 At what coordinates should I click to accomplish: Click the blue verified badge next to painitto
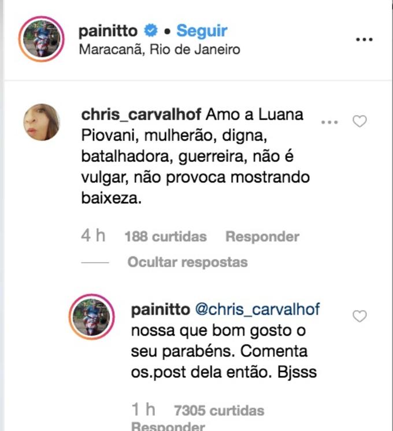(x=151, y=31)
